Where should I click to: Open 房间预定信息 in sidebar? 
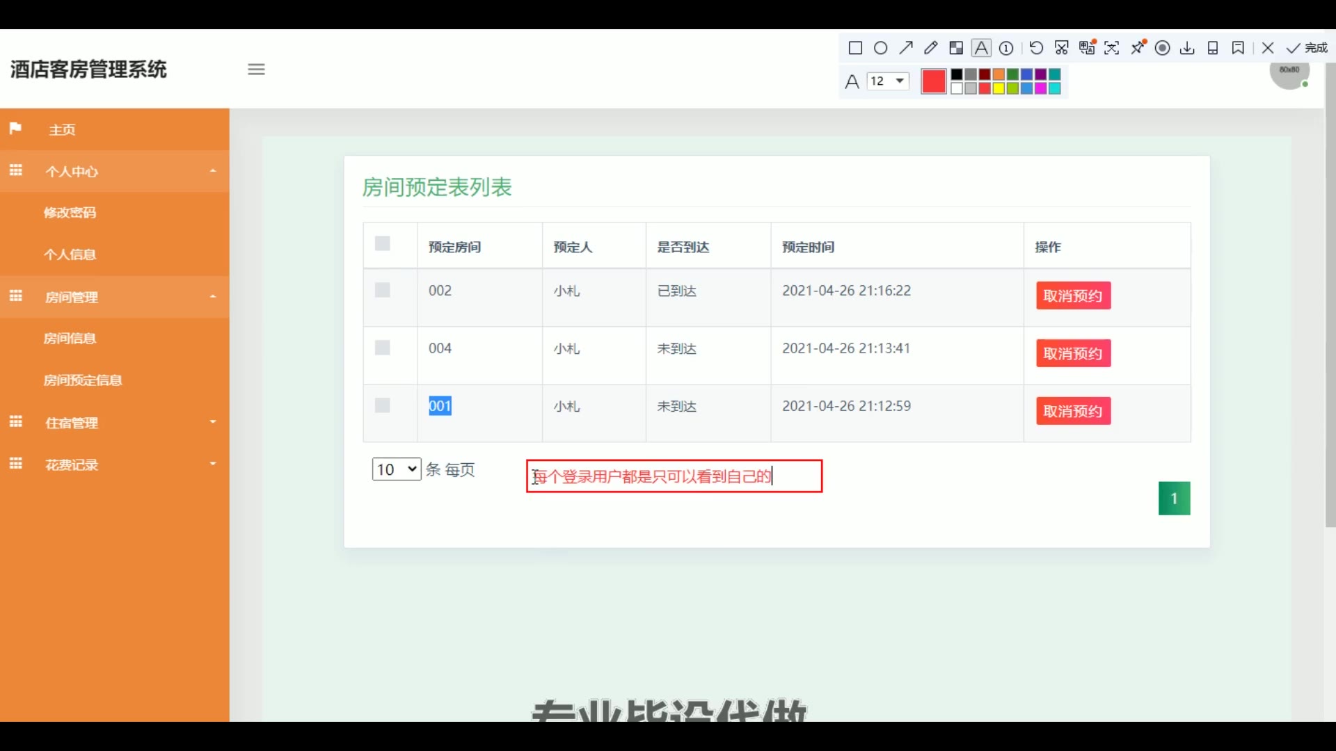83,380
